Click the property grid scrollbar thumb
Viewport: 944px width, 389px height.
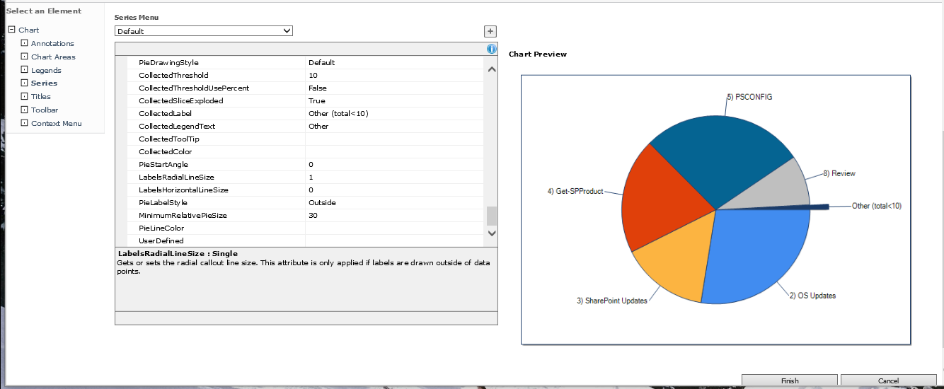point(491,216)
